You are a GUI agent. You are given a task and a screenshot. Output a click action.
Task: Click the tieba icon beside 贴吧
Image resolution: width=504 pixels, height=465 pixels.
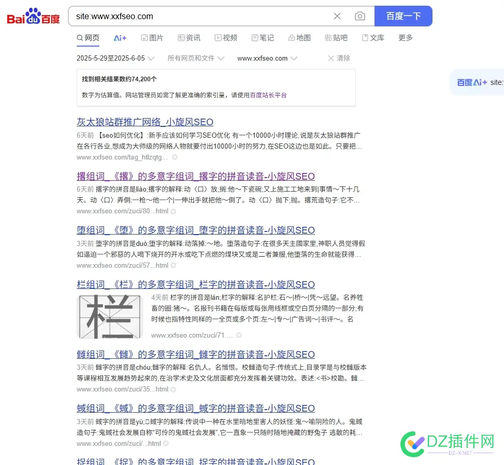coord(328,38)
